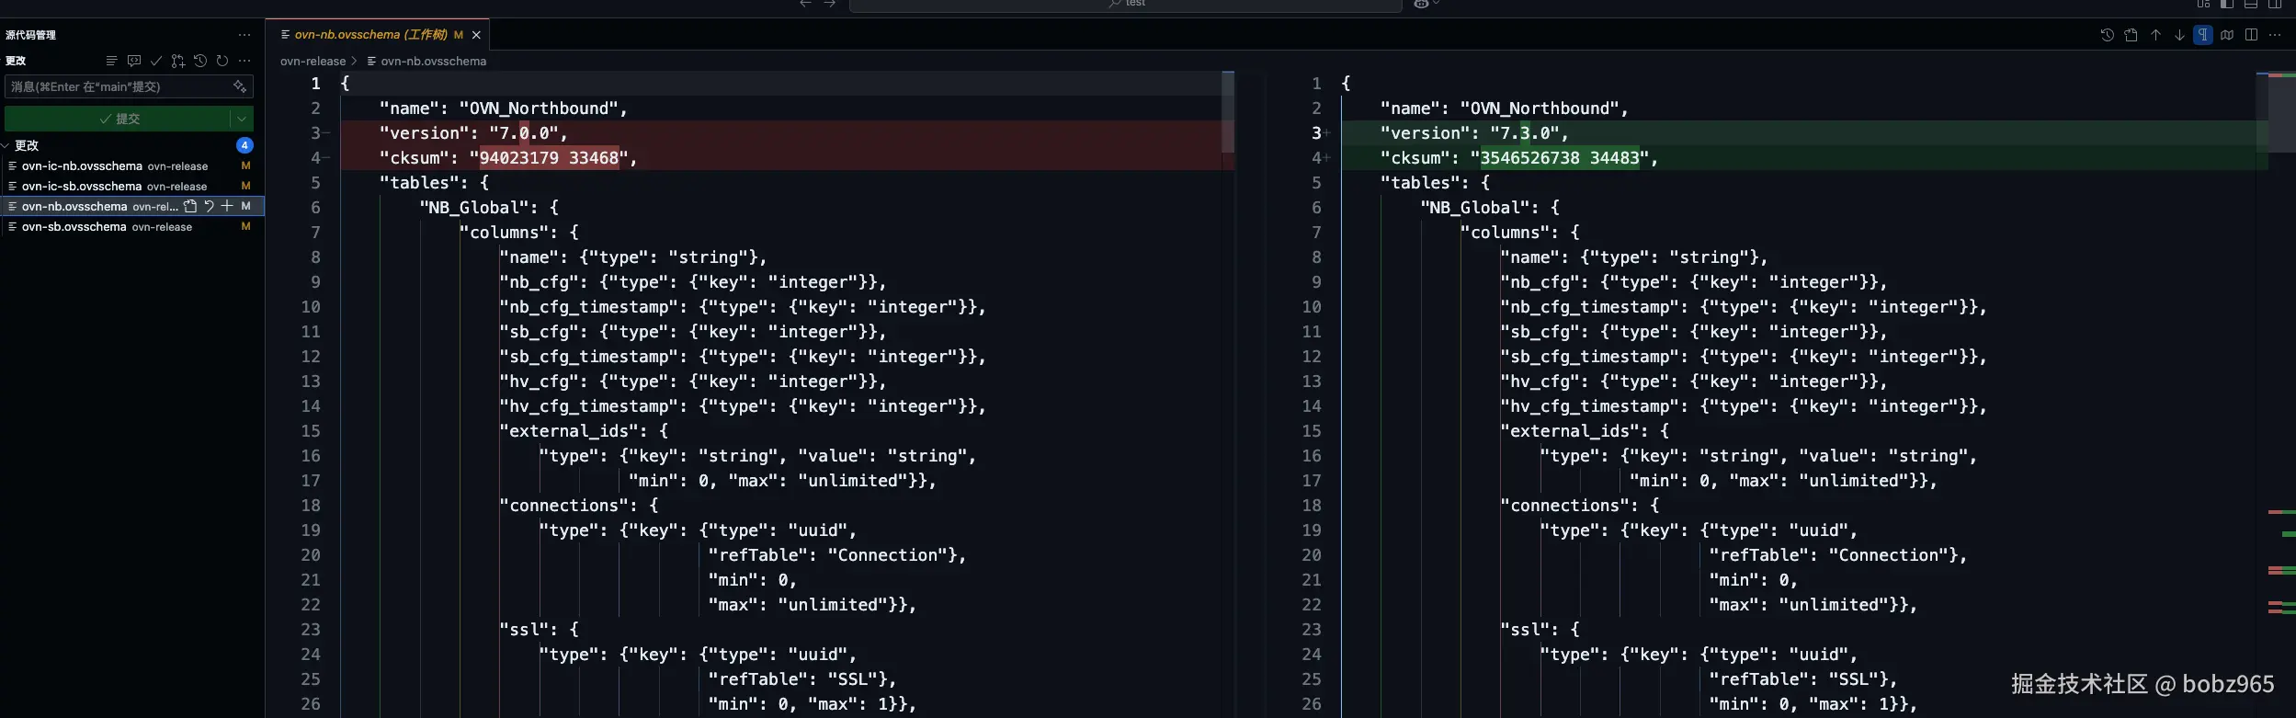Screen dimensions: 2296x718
Task: Open file icon on the ovn-nb.ovsschema row
Action: (x=190, y=206)
